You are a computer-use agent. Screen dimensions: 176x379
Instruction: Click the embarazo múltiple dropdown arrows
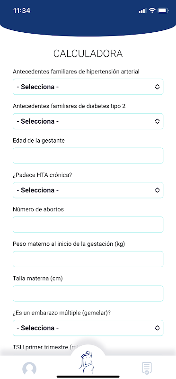[157, 328]
